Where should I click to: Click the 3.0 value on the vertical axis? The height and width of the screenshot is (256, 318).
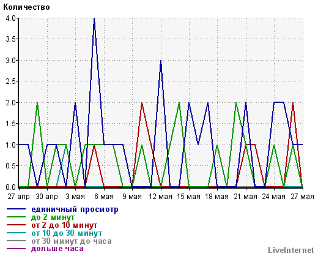tap(10, 60)
